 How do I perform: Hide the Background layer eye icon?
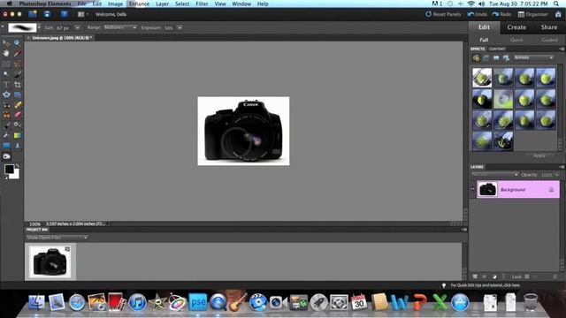pos(472,188)
